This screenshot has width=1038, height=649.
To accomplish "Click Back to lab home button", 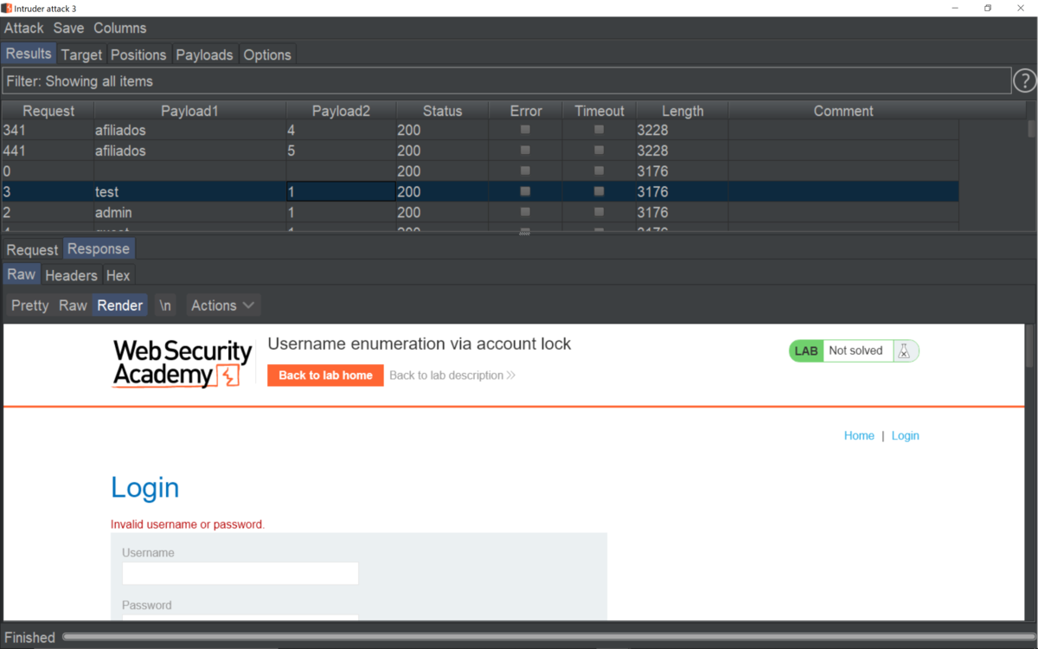I will pos(325,376).
